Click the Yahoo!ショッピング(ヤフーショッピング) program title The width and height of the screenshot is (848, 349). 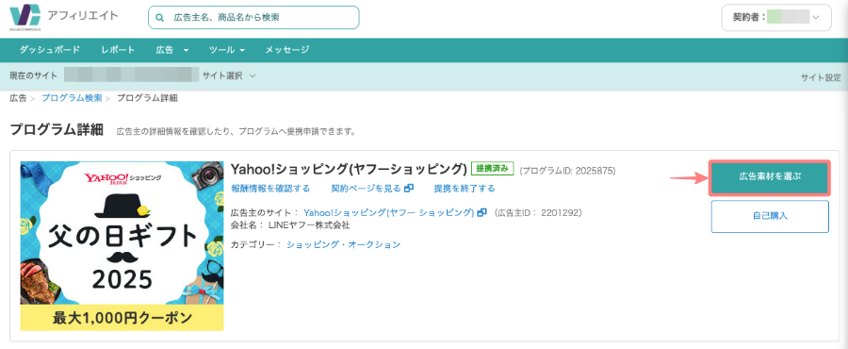(349, 169)
